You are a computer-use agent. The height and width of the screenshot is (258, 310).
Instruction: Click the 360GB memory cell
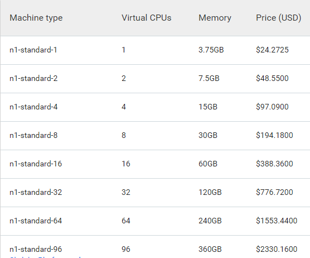[210, 249]
